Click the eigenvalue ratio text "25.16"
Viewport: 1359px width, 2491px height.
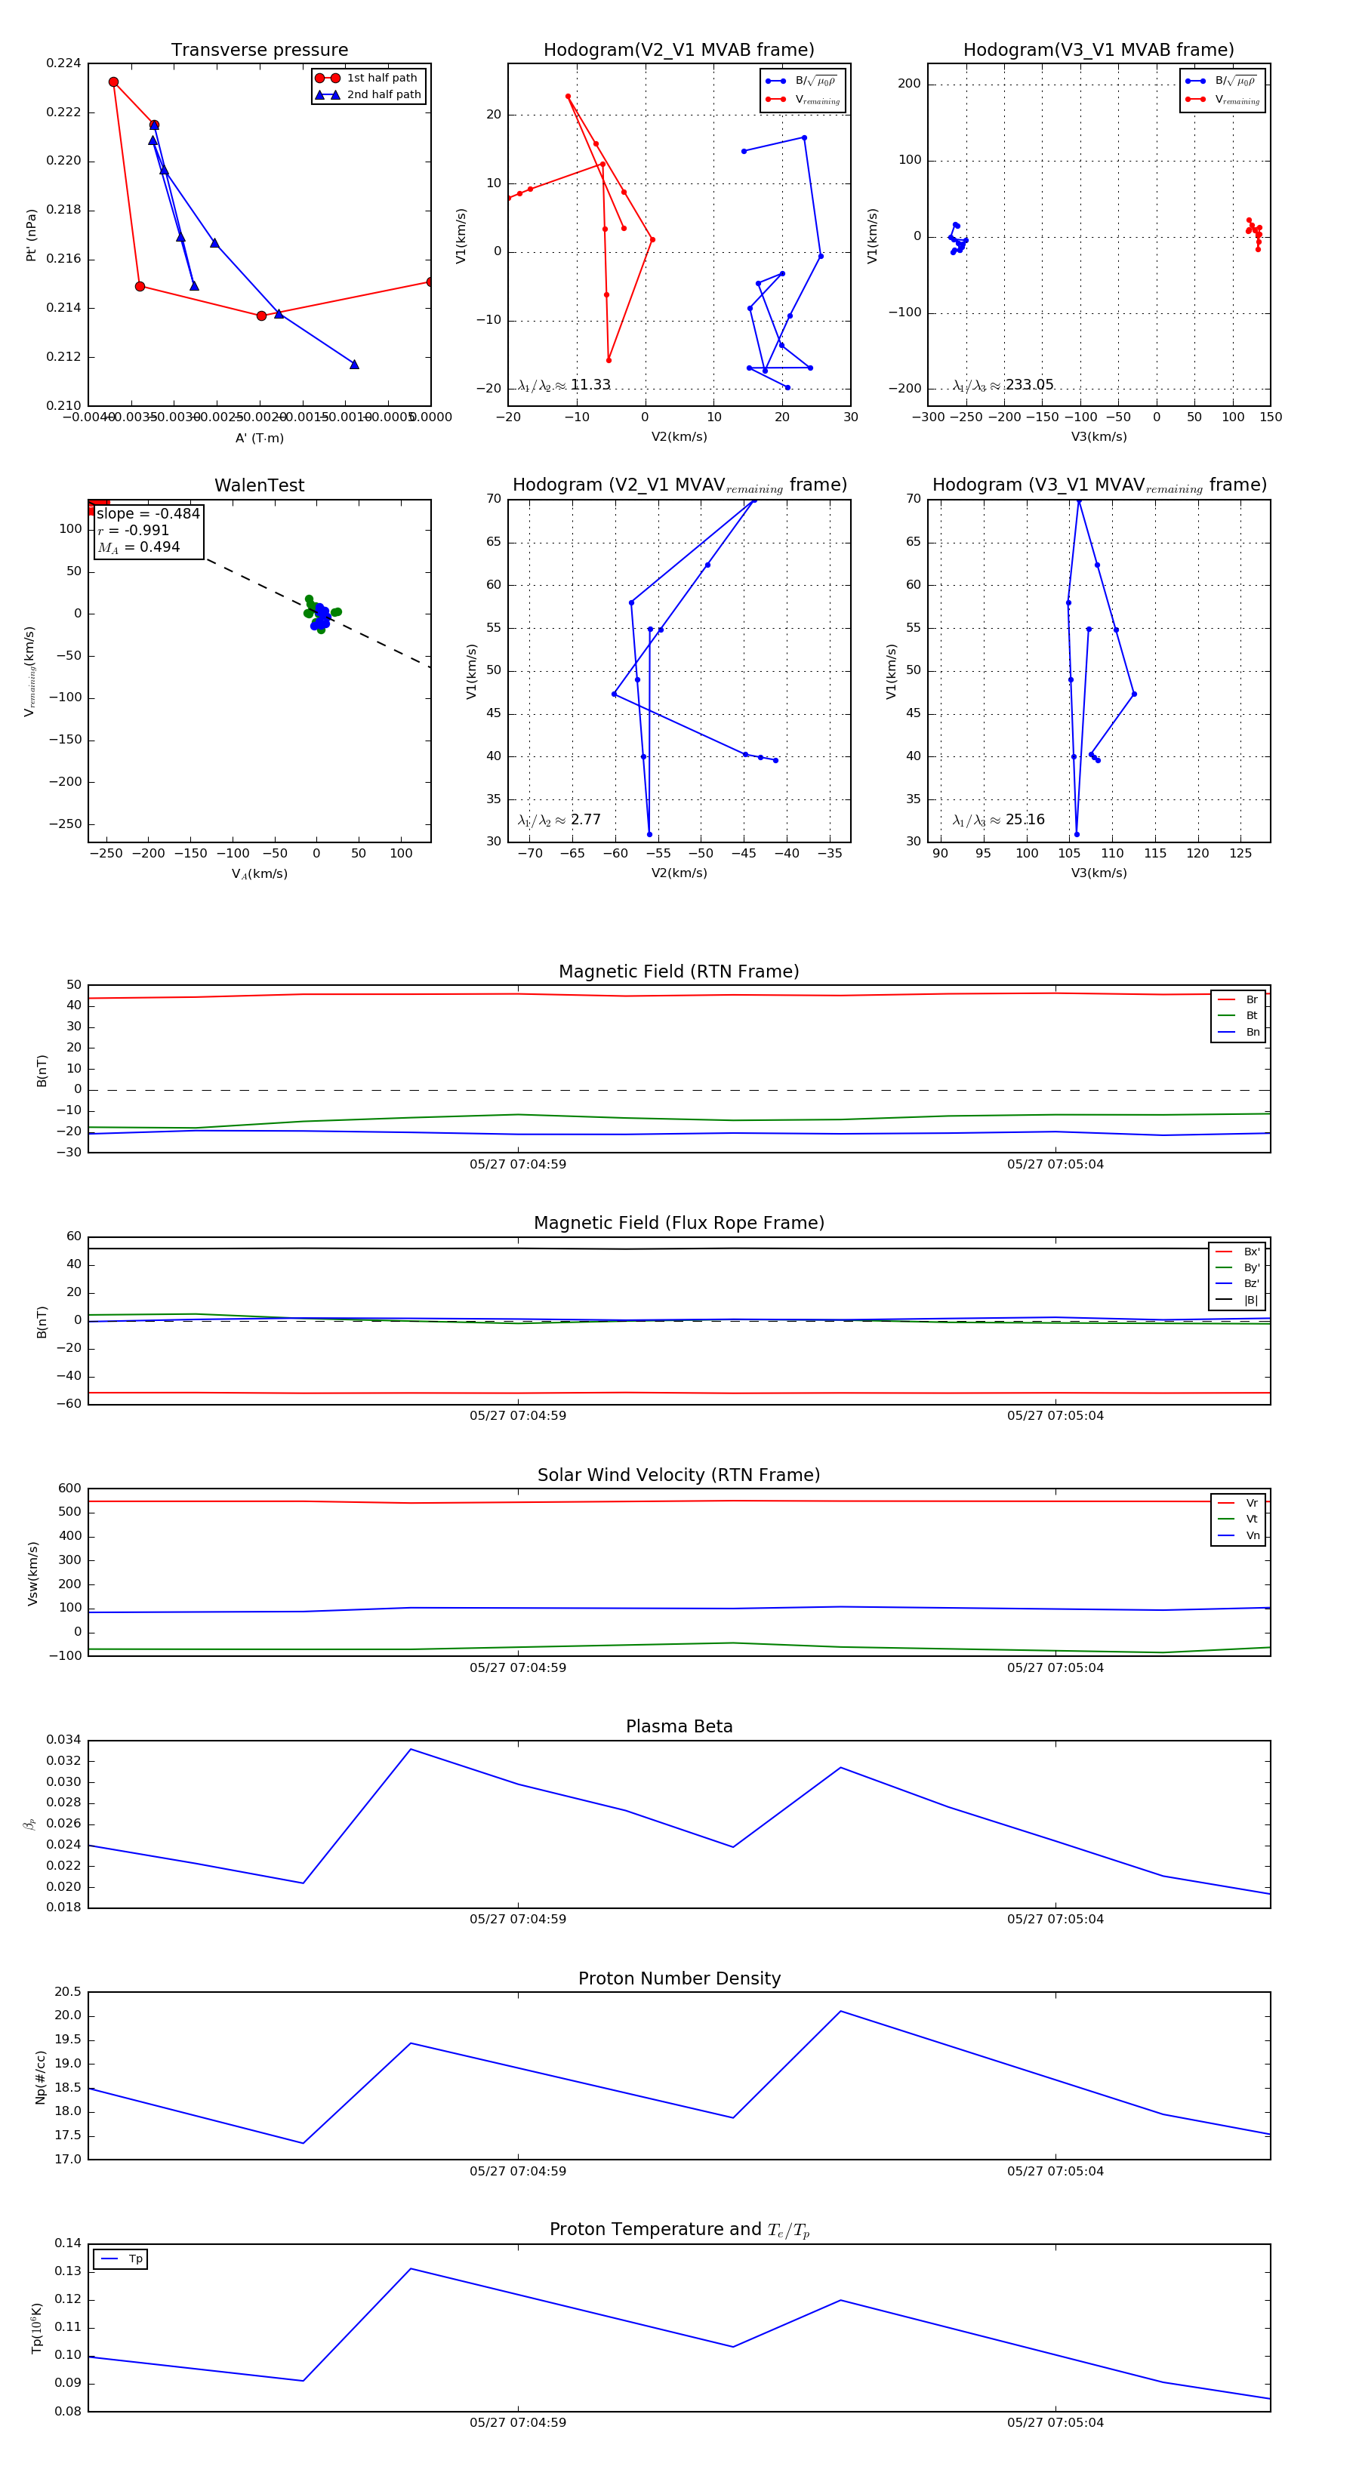(1025, 820)
